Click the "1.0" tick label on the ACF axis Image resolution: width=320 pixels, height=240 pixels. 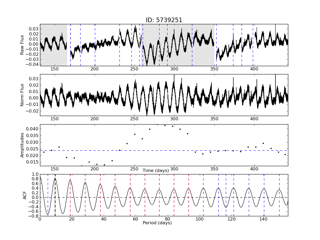coord(35,174)
